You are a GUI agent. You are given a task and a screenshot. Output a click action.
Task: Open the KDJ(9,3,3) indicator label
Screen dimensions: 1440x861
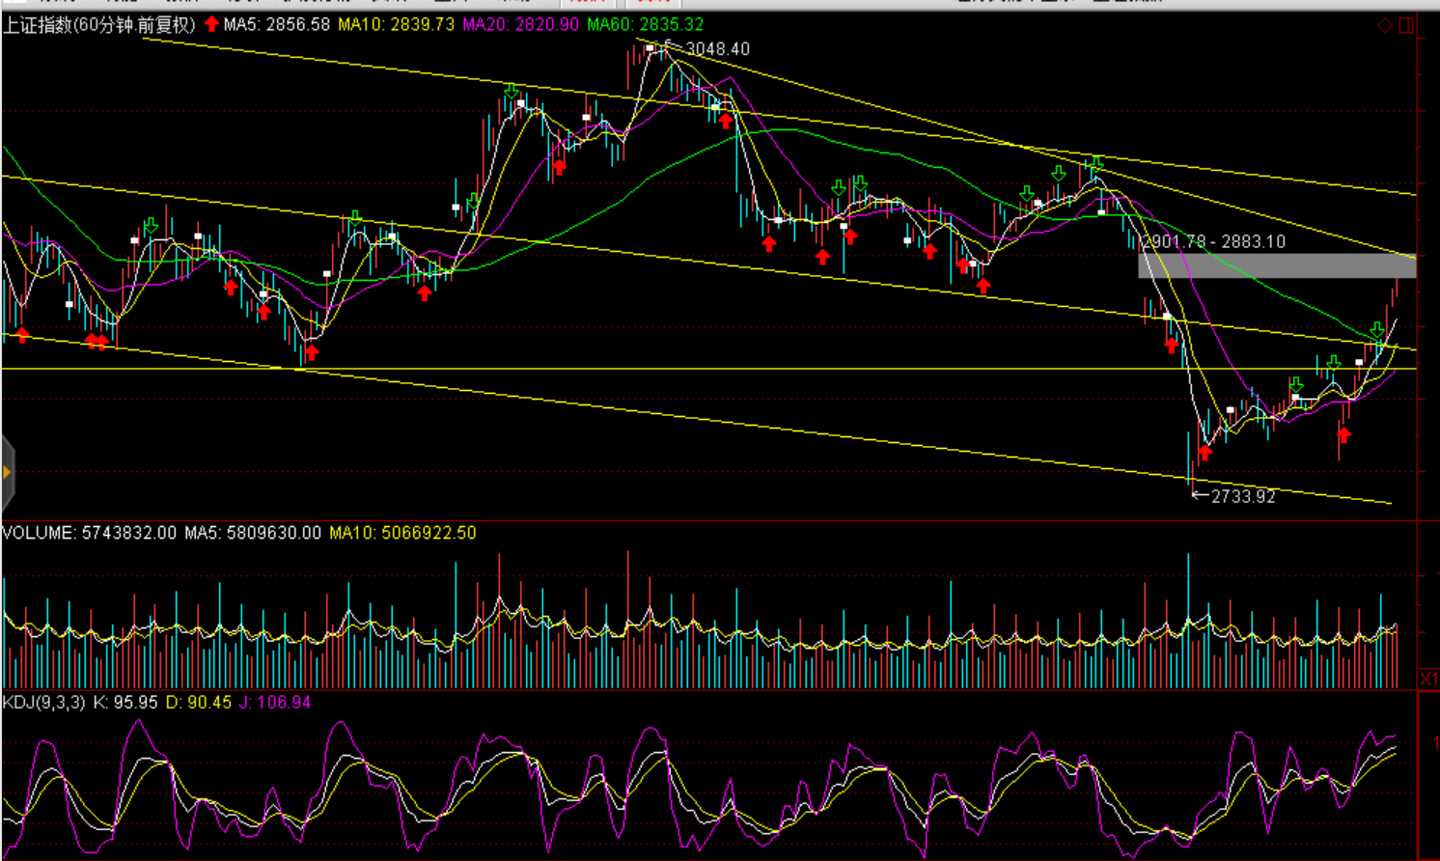43,702
